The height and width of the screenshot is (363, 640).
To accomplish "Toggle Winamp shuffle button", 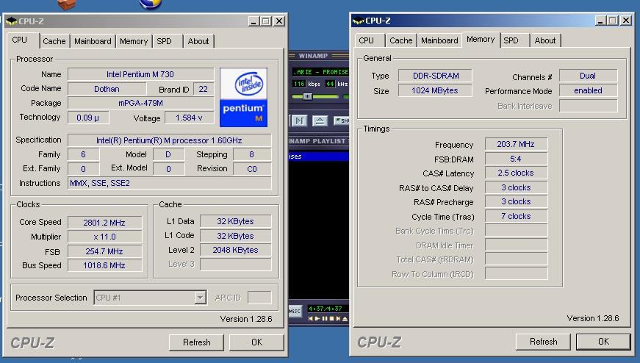I will pos(342,121).
